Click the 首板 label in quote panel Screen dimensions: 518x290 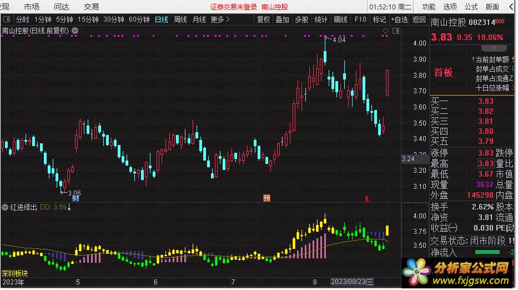point(444,72)
